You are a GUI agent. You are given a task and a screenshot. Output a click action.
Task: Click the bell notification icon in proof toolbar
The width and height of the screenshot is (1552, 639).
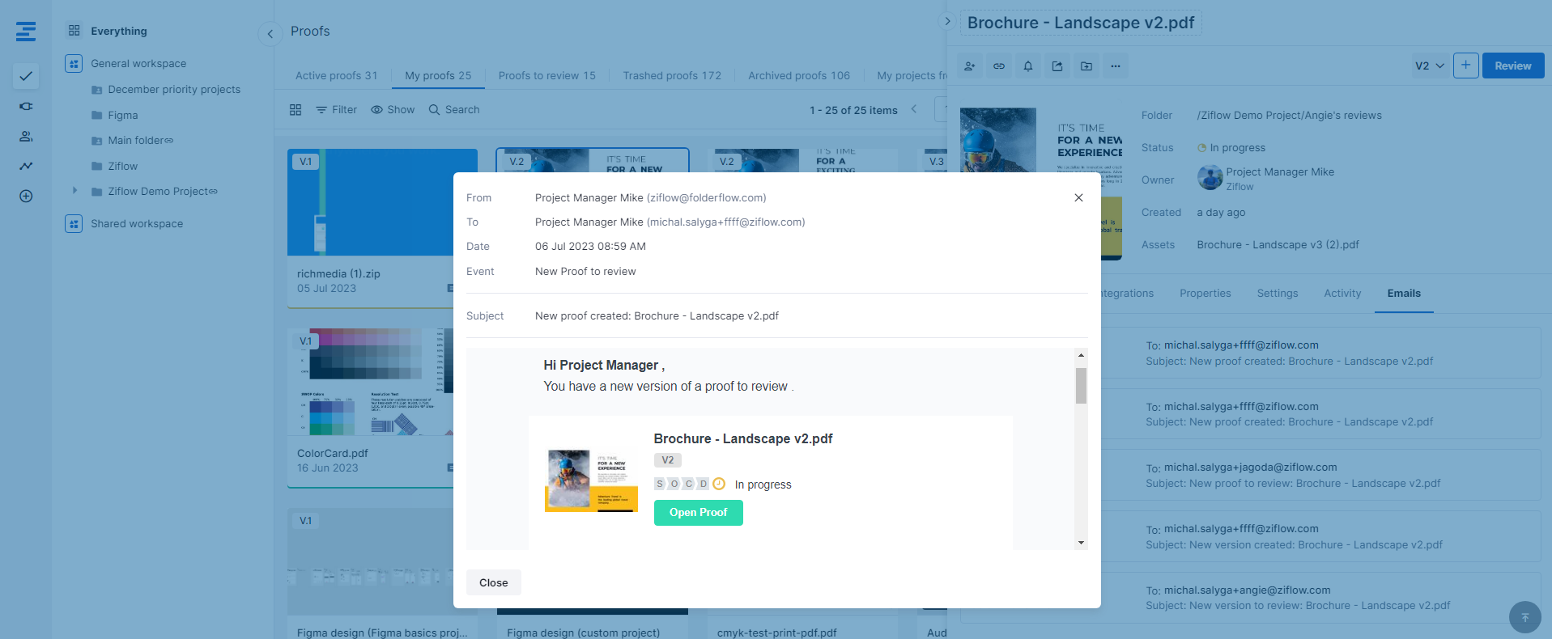(1028, 66)
